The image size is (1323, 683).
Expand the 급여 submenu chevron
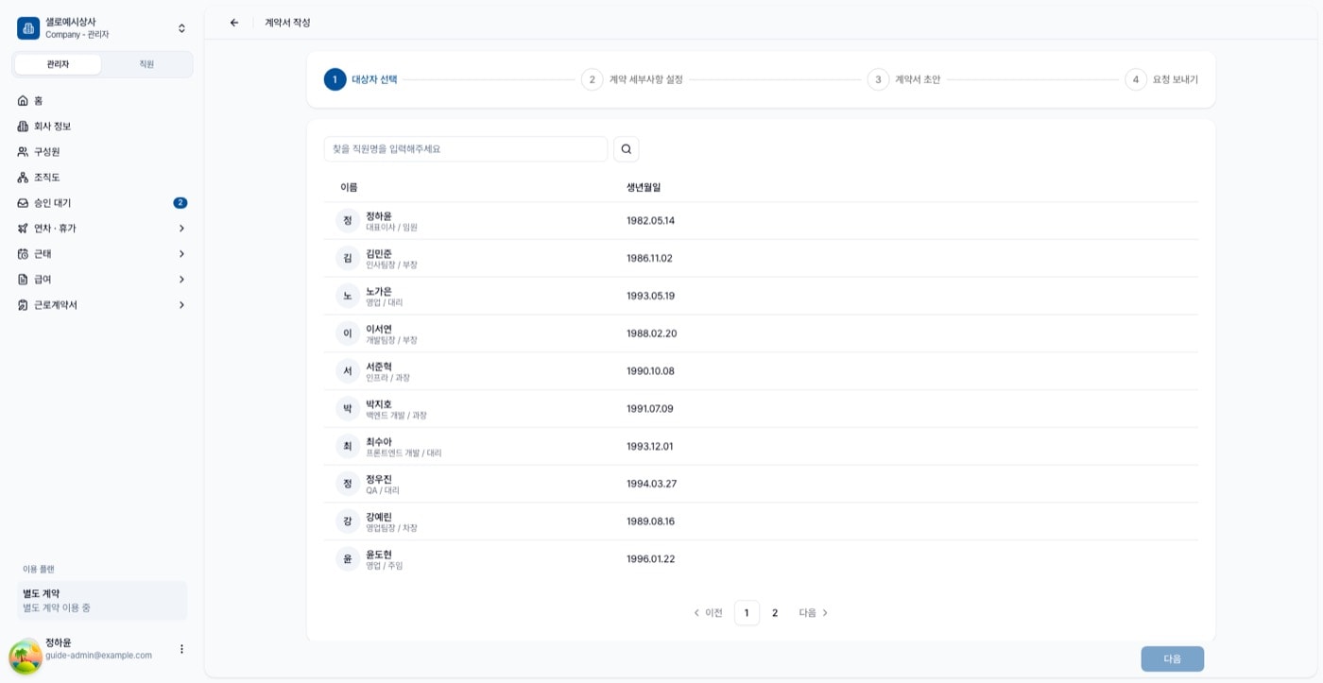click(181, 279)
